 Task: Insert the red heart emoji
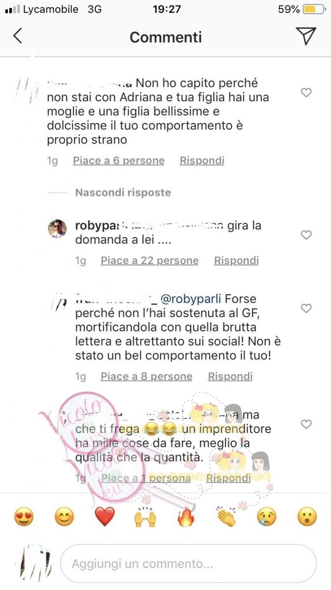coord(105,517)
